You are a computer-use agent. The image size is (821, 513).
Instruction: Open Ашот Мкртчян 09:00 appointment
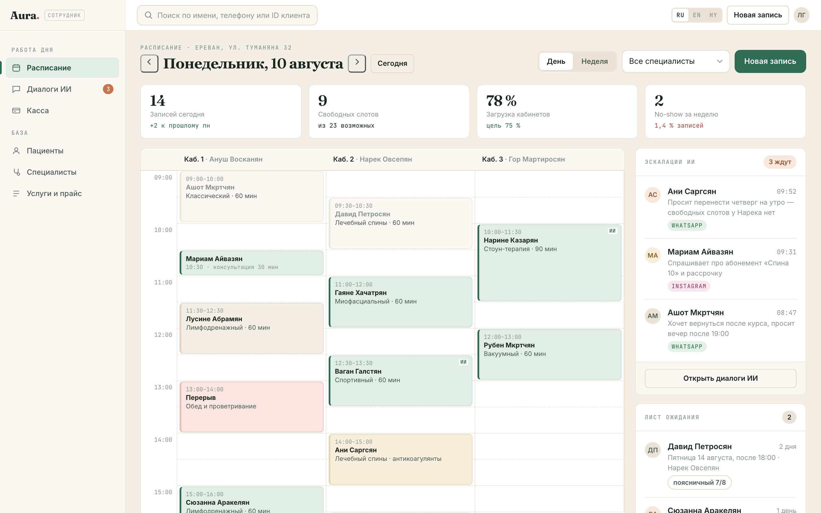251,197
